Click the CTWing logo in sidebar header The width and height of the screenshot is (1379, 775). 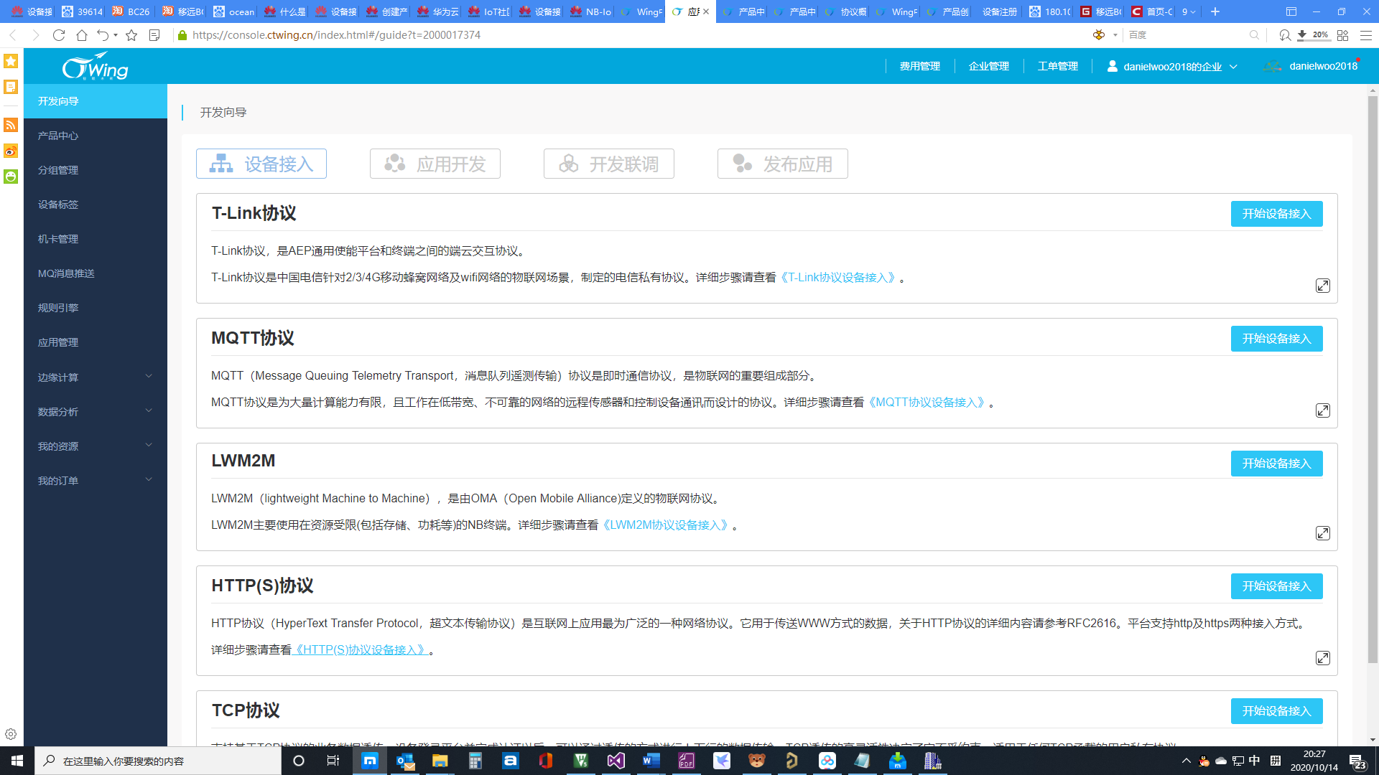coord(95,66)
